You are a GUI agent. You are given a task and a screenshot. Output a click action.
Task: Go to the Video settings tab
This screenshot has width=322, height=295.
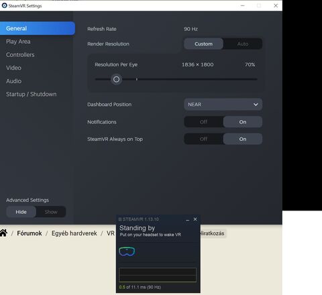pyautogui.click(x=13, y=68)
